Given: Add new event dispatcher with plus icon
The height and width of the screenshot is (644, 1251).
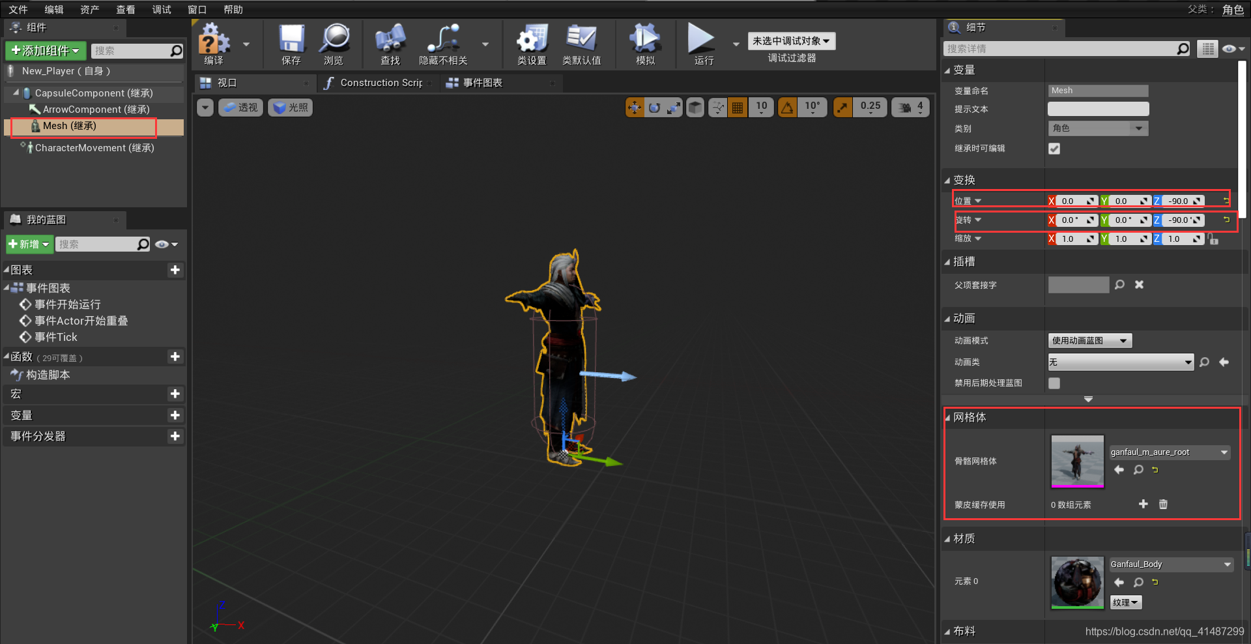Looking at the screenshot, I should [175, 436].
